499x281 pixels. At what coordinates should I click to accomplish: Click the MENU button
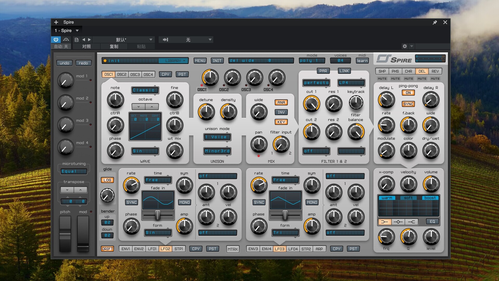coord(200,61)
